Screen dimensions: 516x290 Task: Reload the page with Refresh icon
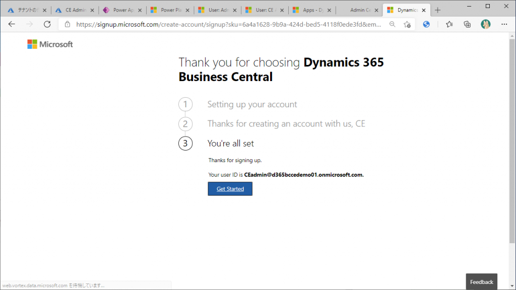(x=47, y=24)
